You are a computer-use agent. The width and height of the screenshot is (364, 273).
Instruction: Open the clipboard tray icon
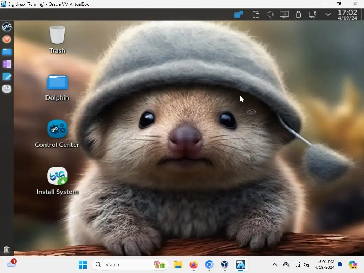(x=256, y=15)
